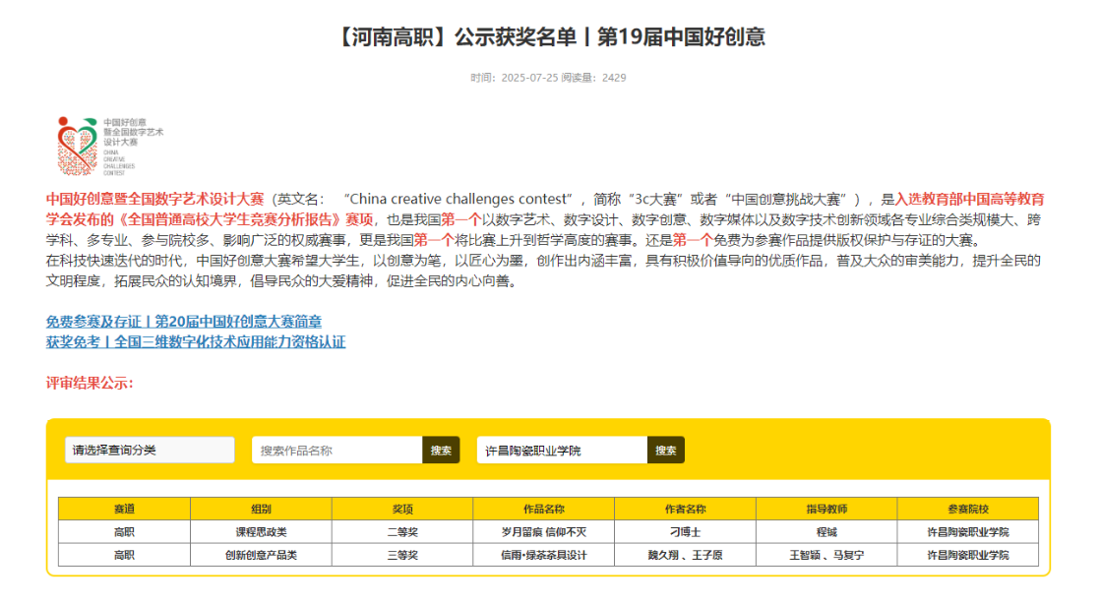Expand the 请选择查询分类 dropdown
The height and width of the screenshot is (604, 1100).
(x=150, y=451)
